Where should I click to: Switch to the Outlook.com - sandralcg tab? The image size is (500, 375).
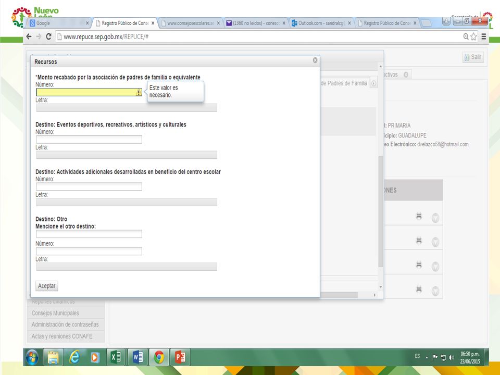coord(321,23)
